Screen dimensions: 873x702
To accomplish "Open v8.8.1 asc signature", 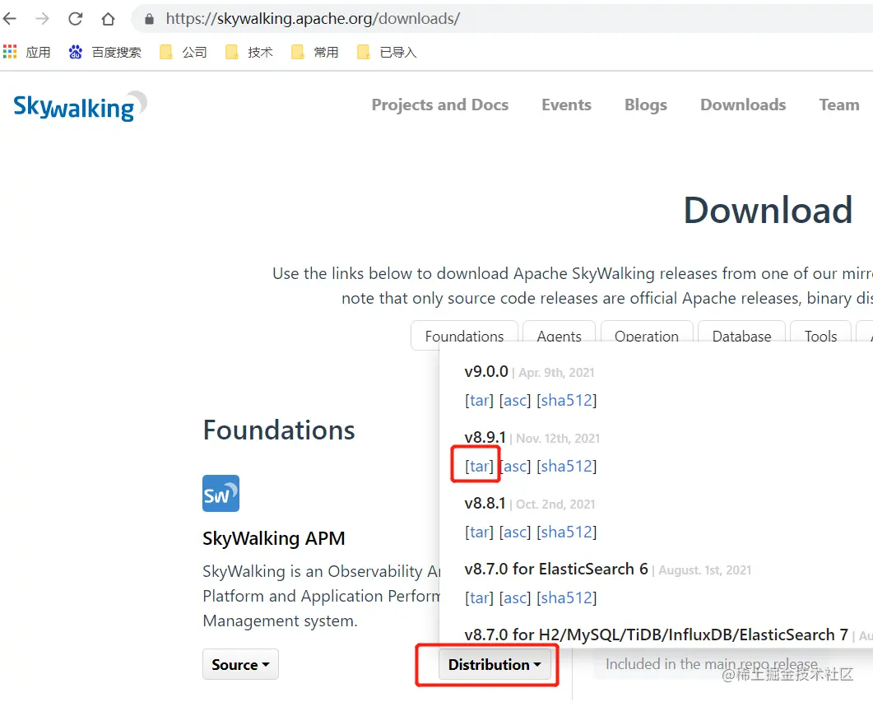I will point(515,532).
